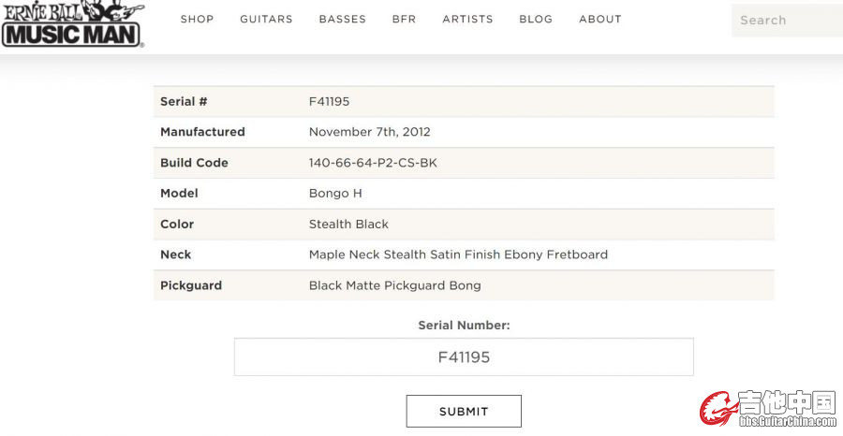The width and height of the screenshot is (843, 436).
Task: Submit the serial number with SUBMIT button
Action: pyautogui.click(x=464, y=412)
